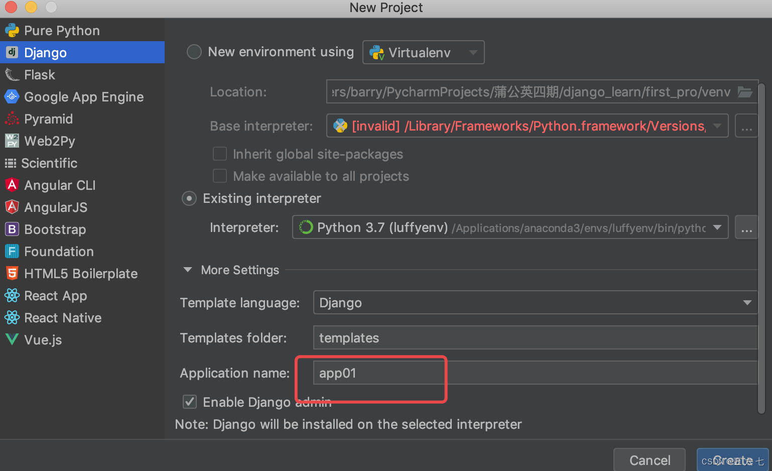Click the Create button
Viewport: 772px width, 471px height.
pos(733,460)
